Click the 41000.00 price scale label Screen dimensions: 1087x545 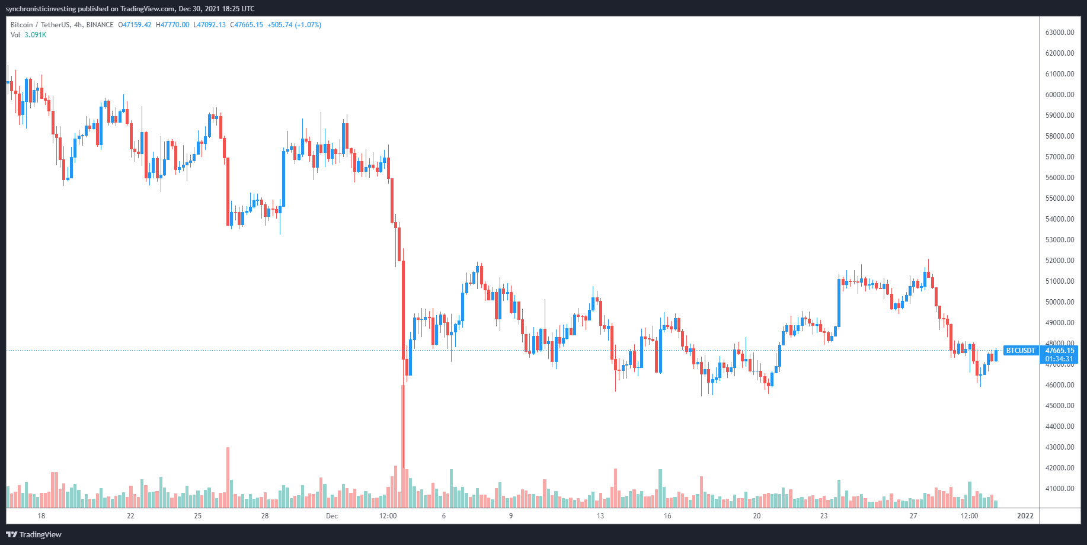1060,489
